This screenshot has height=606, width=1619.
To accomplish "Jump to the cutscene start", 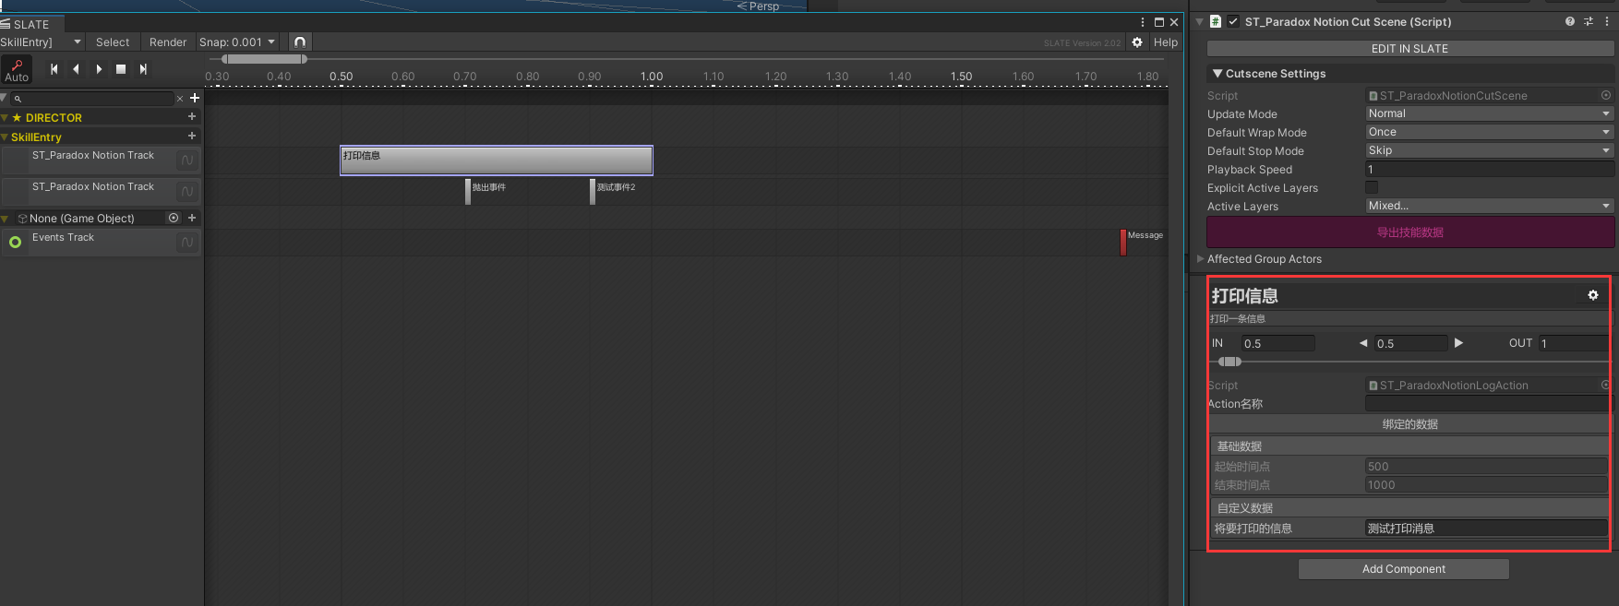I will [54, 69].
